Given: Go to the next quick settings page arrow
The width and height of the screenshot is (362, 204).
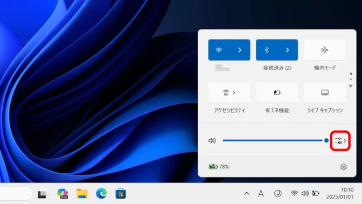Looking at the screenshot, I should (351, 86).
